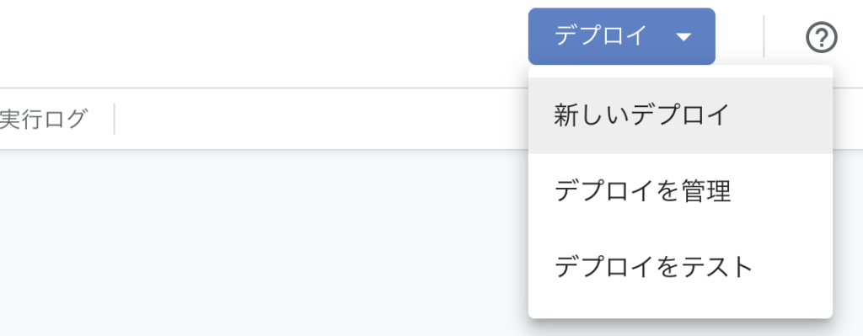
Task: Click the last dropdown entry, デプロイをテスト
Action: click(680, 267)
